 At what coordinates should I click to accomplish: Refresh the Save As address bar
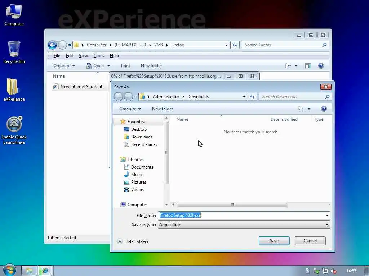252,97
